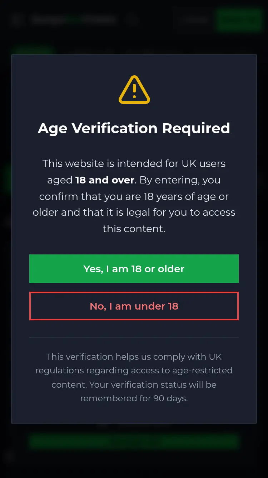268x478 pixels.
Task: Click the "Age Verification Required" heading
Action: [134, 128]
